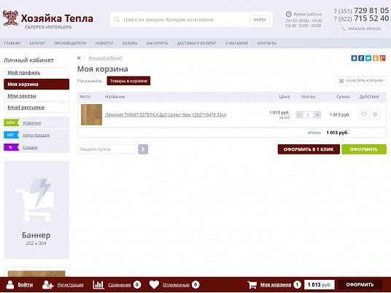Add laminate to favorites with the heart icon
The height and width of the screenshot is (293, 391).
[x=364, y=114]
